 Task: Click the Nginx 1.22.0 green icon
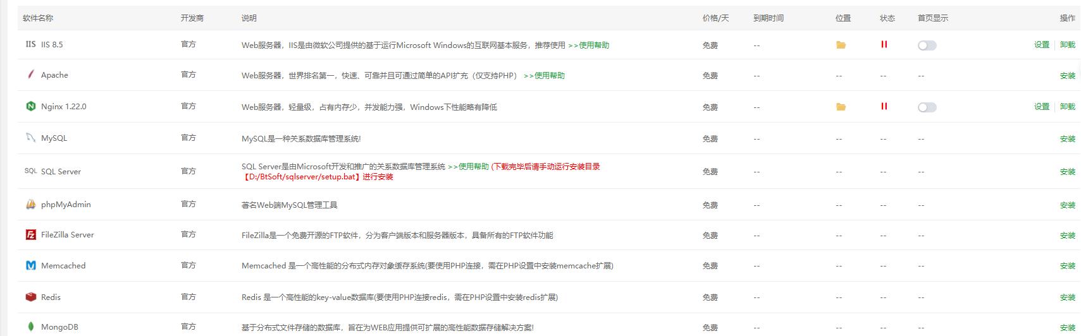point(30,106)
